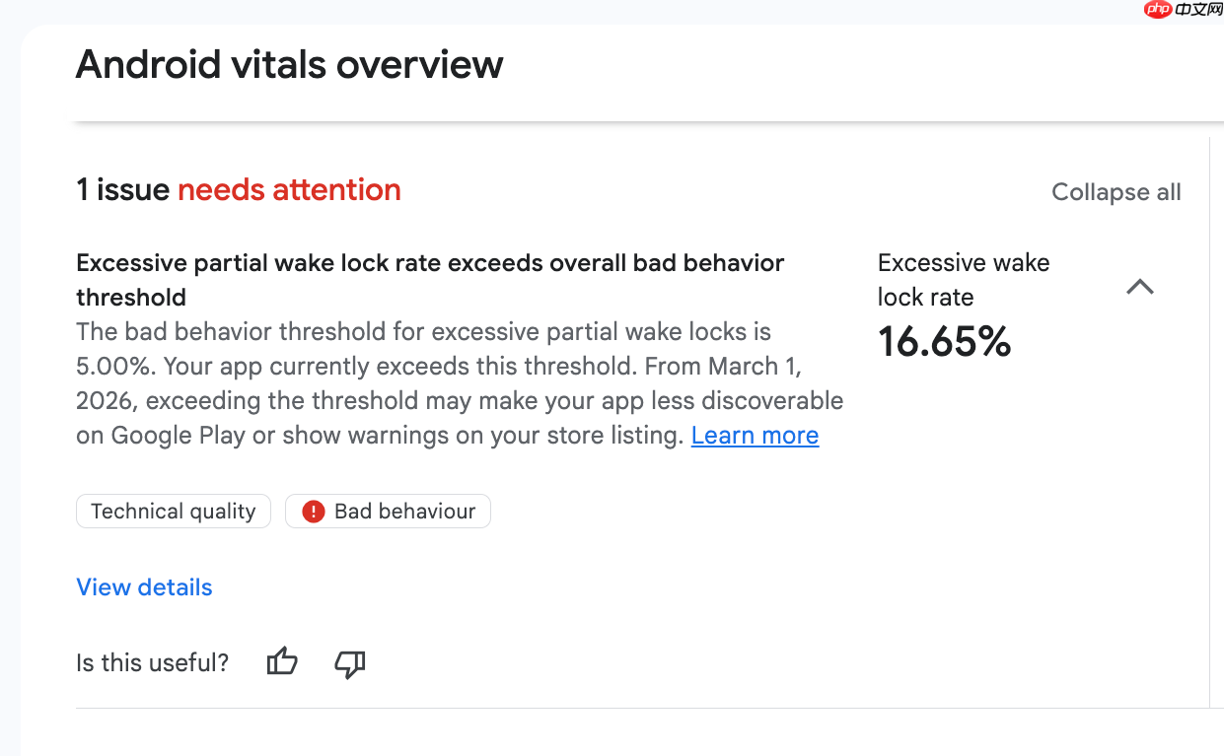Click the red 'needs attention' text
Screen dimensions: 1224x756
click(x=289, y=189)
